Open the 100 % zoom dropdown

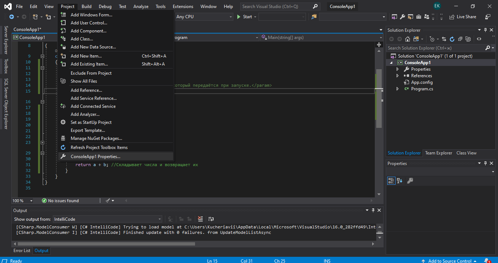pos(23,201)
